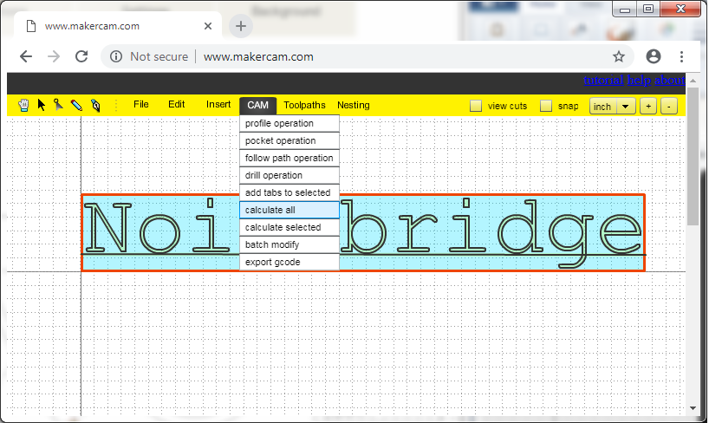The image size is (709, 423).
Task: Click the minus zoom out button
Action: click(668, 106)
